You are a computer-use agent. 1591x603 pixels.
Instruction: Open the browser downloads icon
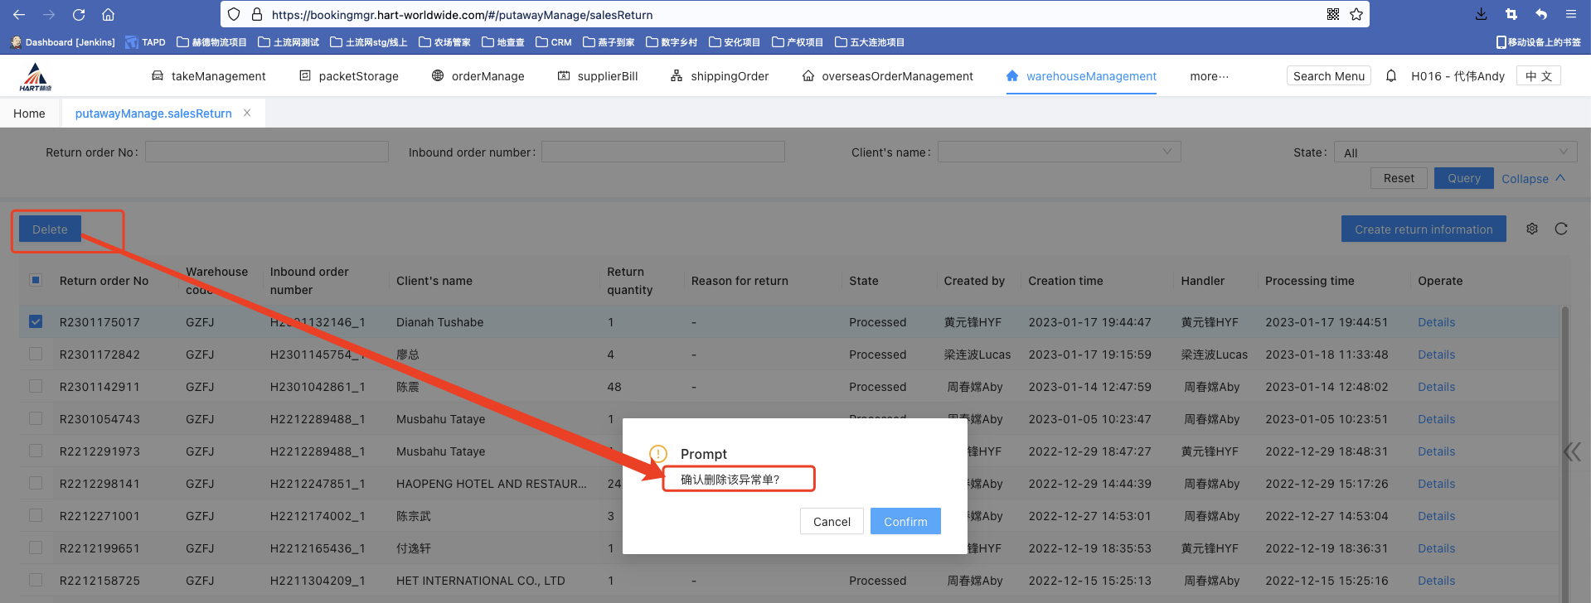pos(1481,15)
